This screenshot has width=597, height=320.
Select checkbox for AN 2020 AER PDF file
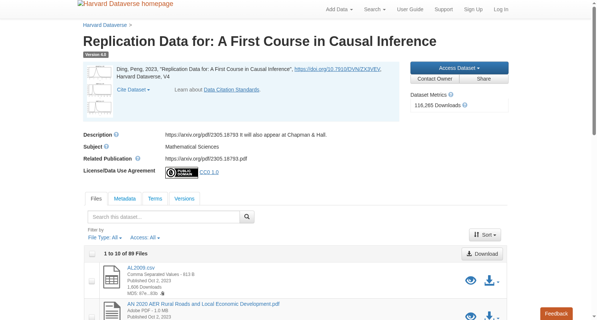pos(92,317)
